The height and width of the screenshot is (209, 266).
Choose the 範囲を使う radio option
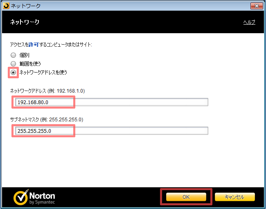click(14, 64)
